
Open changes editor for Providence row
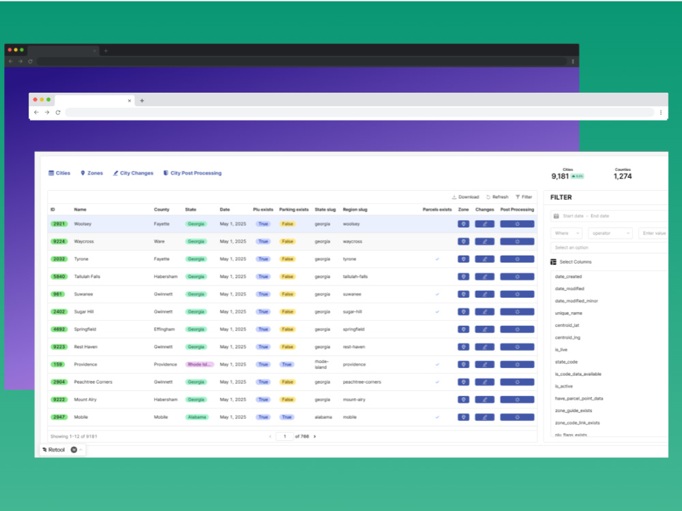pos(484,365)
